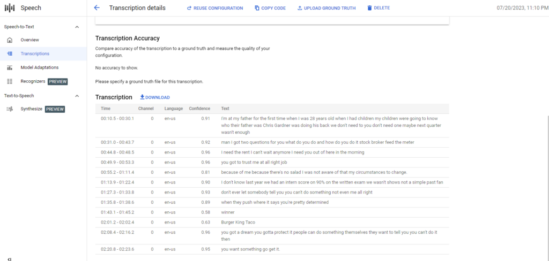Click the 'Burger King Taco' transcription text
The width and height of the screenshot is (549, 261).
tap(238, 222)
